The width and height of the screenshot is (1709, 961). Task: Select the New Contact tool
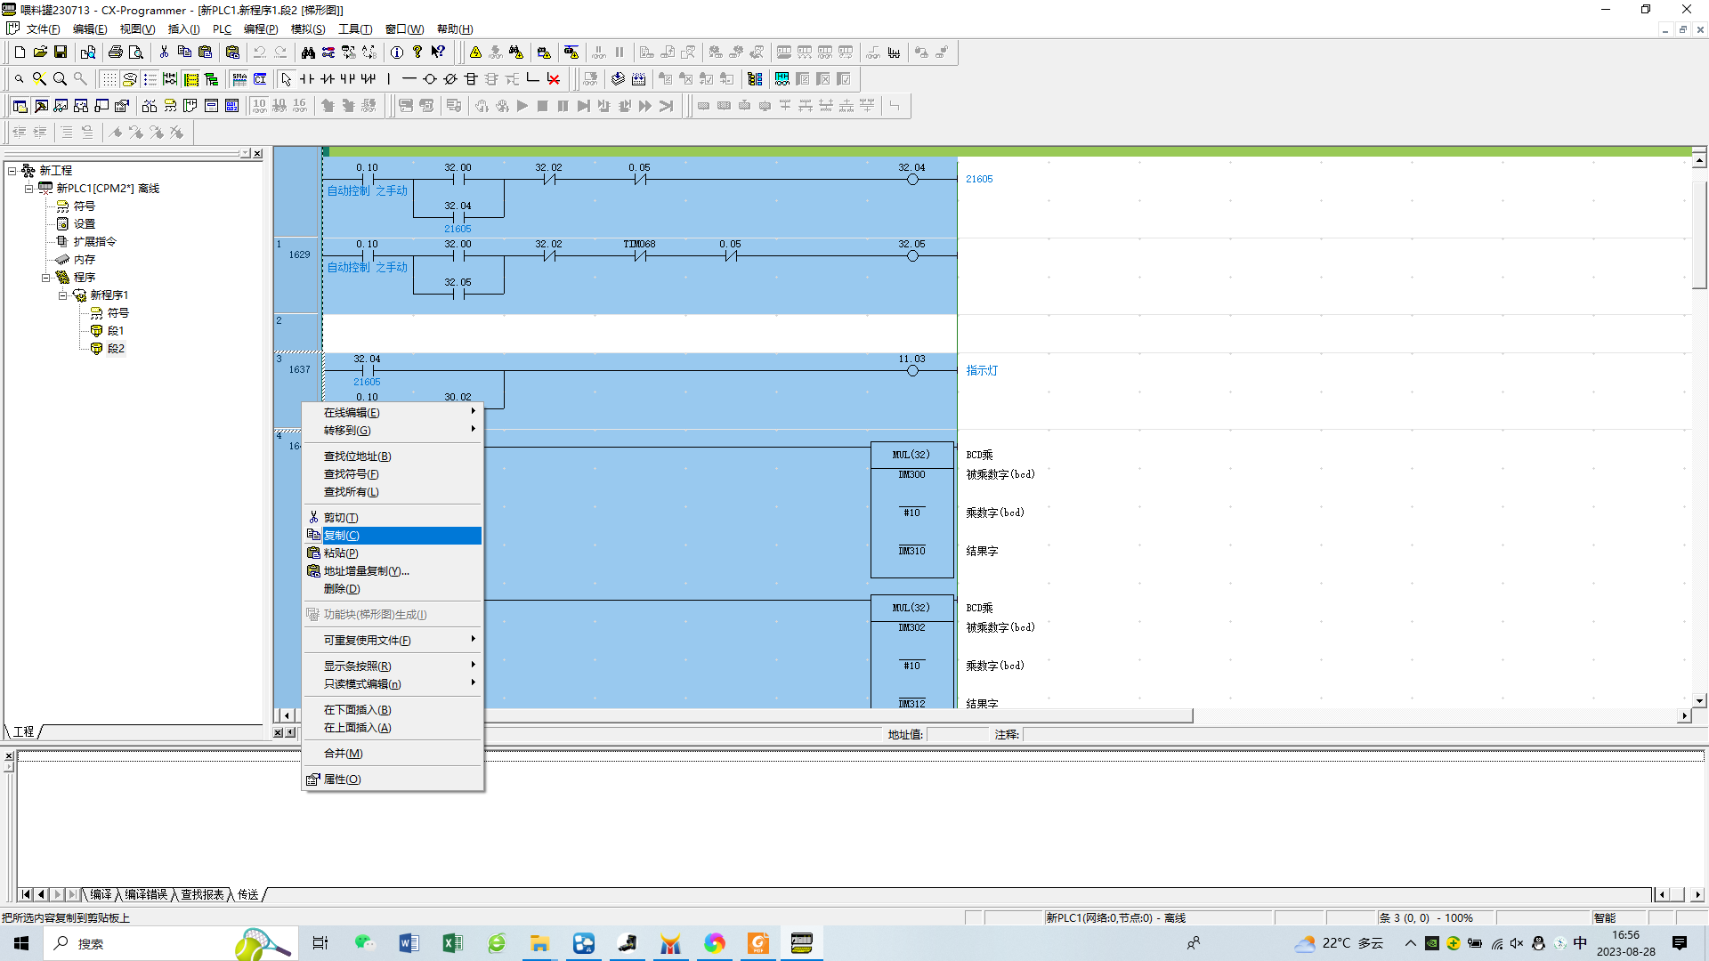tap(307, 79)
